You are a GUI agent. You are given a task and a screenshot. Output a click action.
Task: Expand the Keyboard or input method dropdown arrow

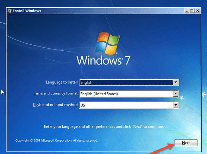click(x=175, y=105)
